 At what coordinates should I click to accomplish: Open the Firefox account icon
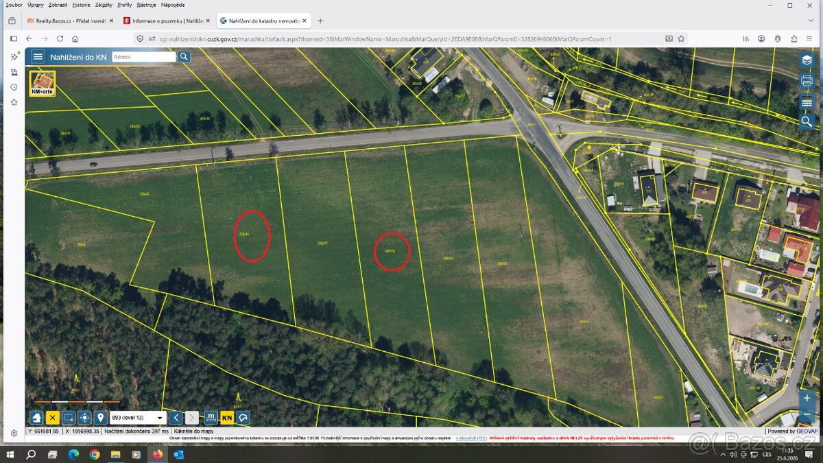click(x=762, y=39)
